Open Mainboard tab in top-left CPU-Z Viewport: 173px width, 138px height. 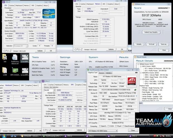coord(19,6)
